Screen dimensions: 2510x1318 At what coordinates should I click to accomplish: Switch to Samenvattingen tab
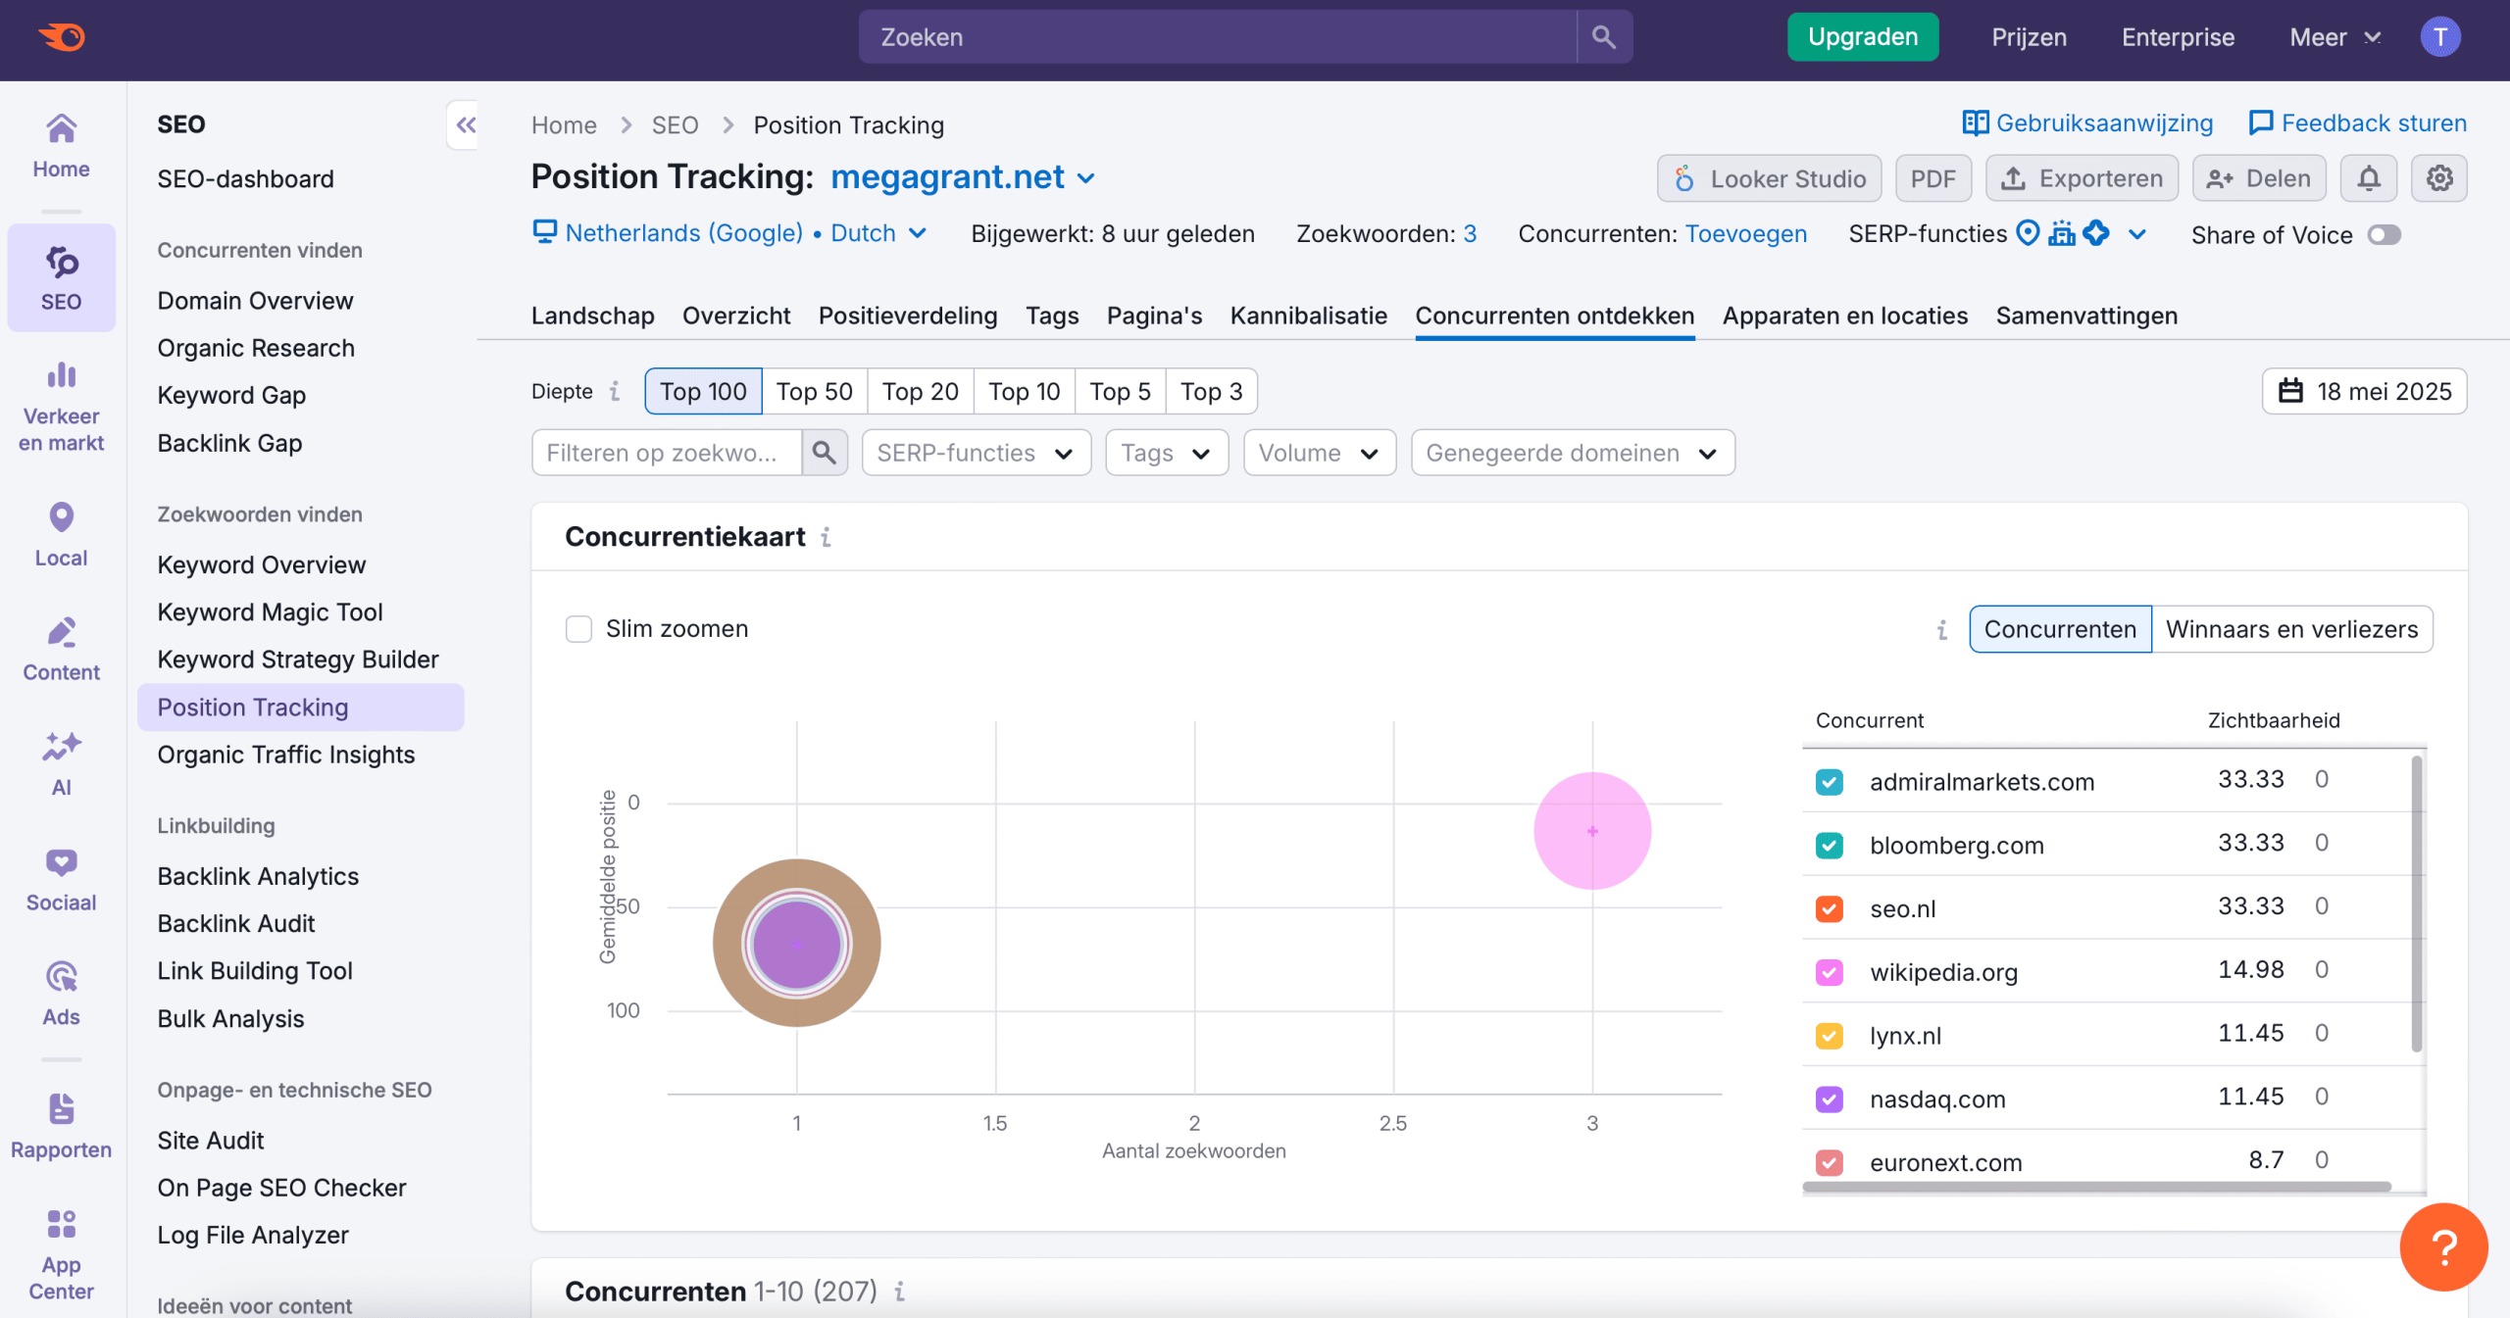coord(2086,316)
